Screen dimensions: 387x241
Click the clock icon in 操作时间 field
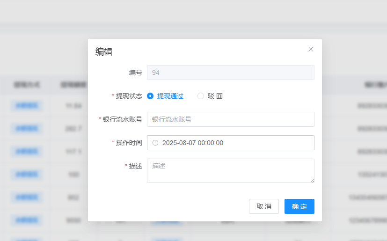155,143
